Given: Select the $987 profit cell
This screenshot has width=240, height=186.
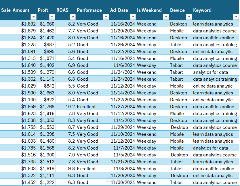Looking at the screenshot, I should click(46, 44).
